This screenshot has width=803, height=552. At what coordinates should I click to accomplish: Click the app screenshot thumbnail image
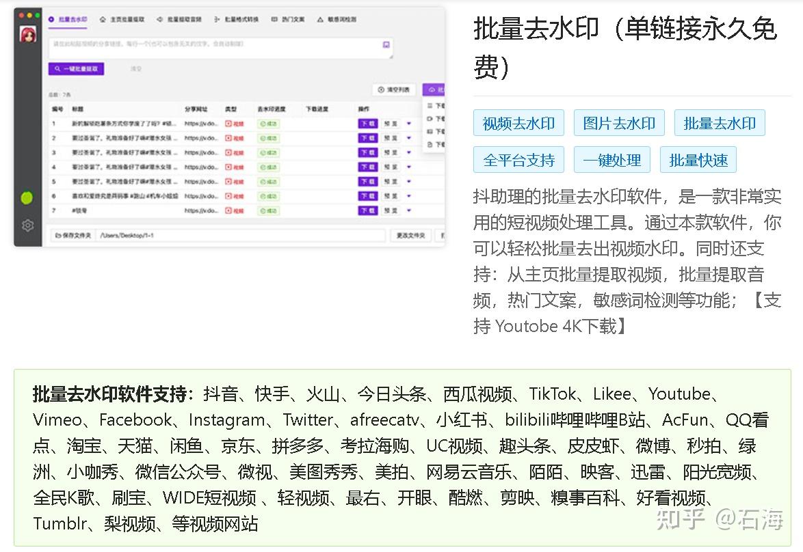click(x=229, y=127)
